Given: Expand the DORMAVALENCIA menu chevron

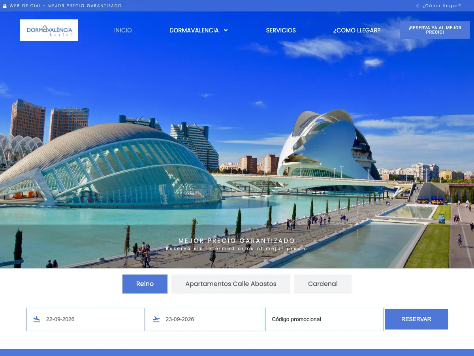Looking at the screenshot, I should [x=226, y=30].
